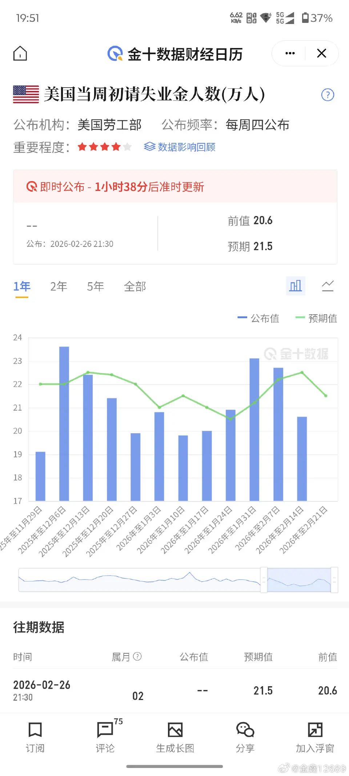Click the left handle of range slider
The image size is (349, 776).
click(x=264, y=580)
